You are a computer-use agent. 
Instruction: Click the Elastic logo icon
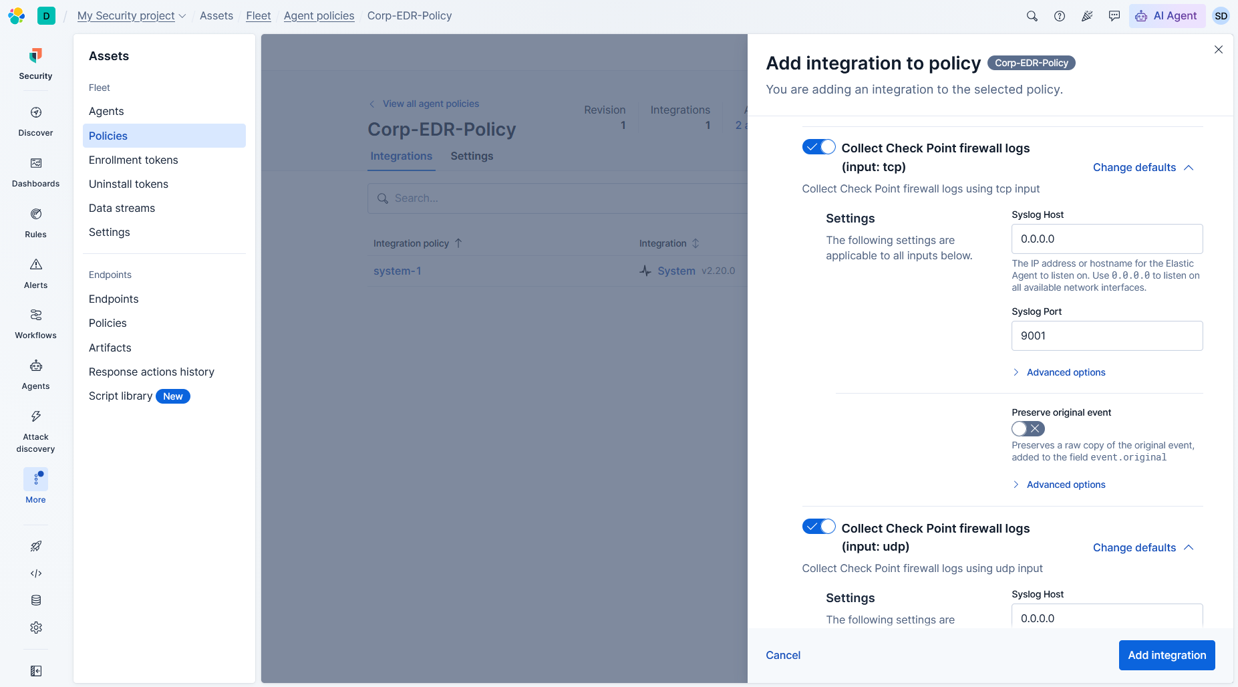click(17, 15)
